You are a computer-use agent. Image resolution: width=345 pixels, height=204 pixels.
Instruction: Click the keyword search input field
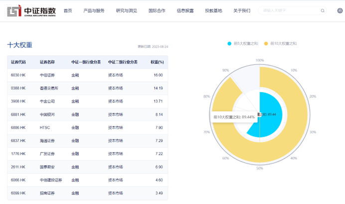289,10
